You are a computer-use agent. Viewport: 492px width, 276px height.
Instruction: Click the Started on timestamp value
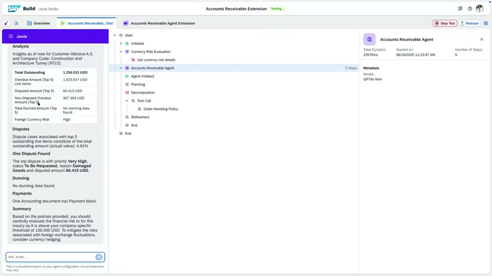coord(415,55)
